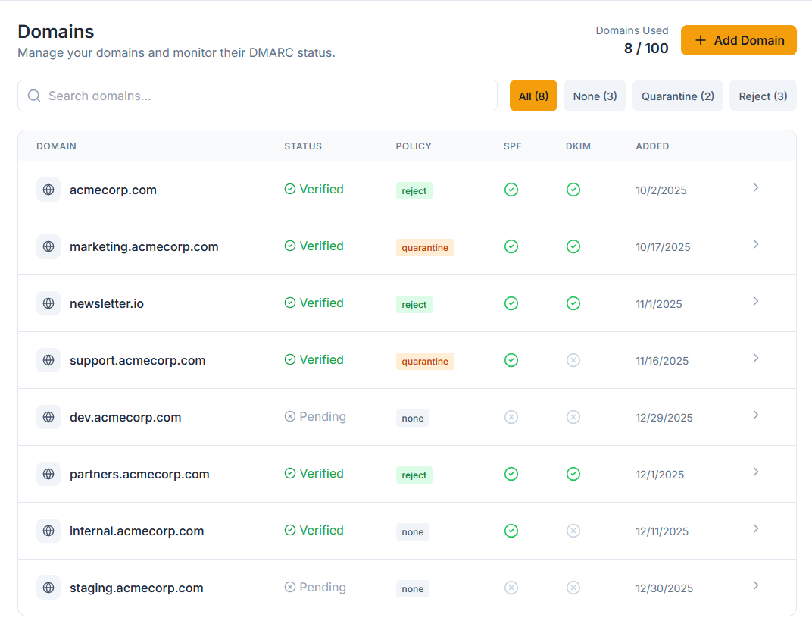Viewport: 812px width, 624px height.
Task: Select the newsletter.io domain name link
Action: coord(107,303)
